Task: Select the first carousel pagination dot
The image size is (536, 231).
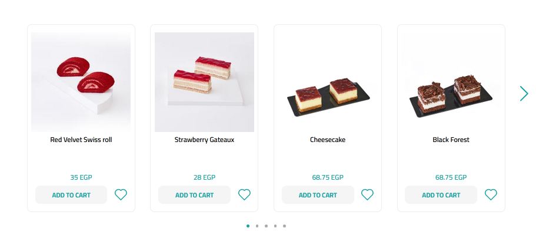Action: tap(248, 226)
